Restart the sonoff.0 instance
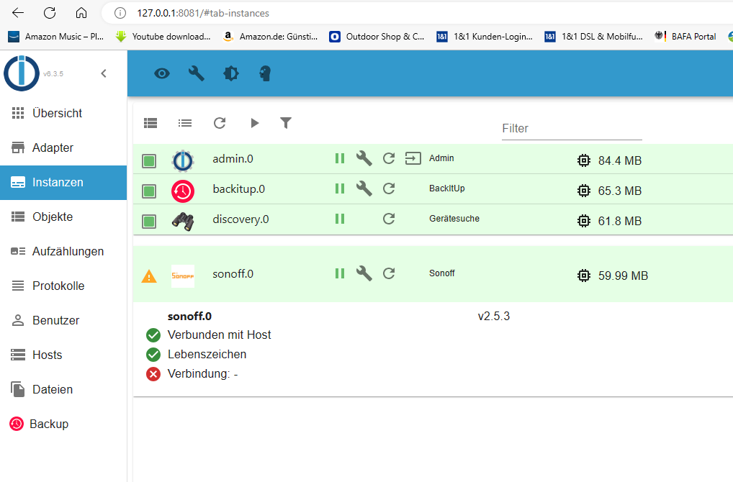Viewport: 733px width, 482px height. point(389,273)
